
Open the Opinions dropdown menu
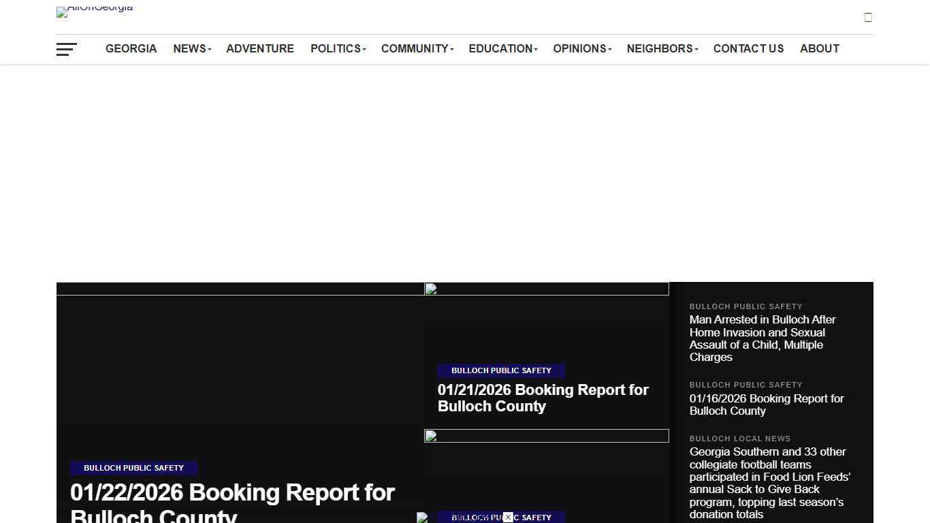pyautogui.click(x=582, y=49)
